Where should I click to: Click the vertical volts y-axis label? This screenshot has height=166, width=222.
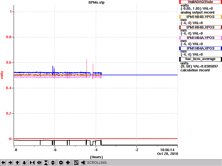(2, 75)
